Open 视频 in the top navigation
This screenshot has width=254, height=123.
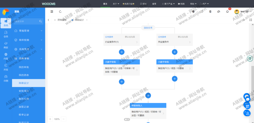[181, 4]
